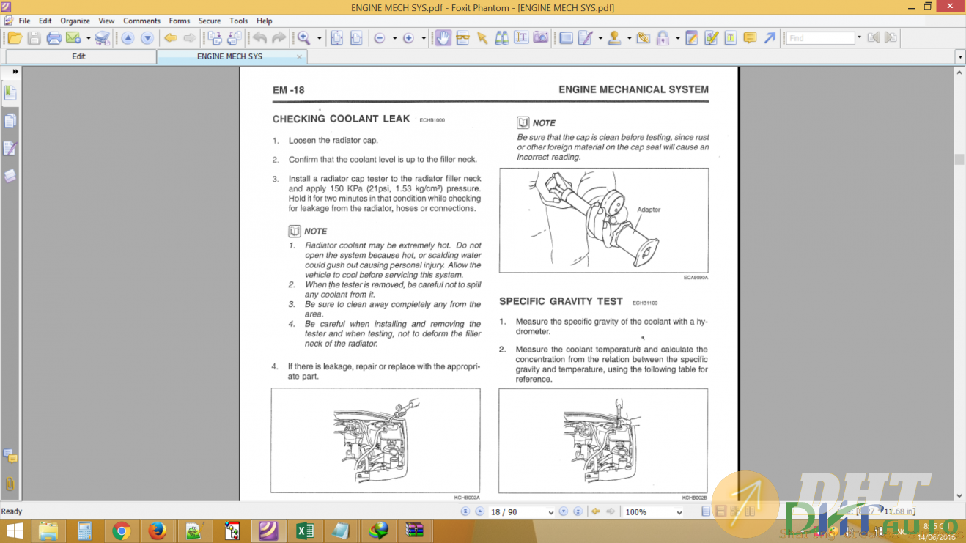Select the text viewer glasses icon
966x543 pixels.
click(x=462, y=38)
